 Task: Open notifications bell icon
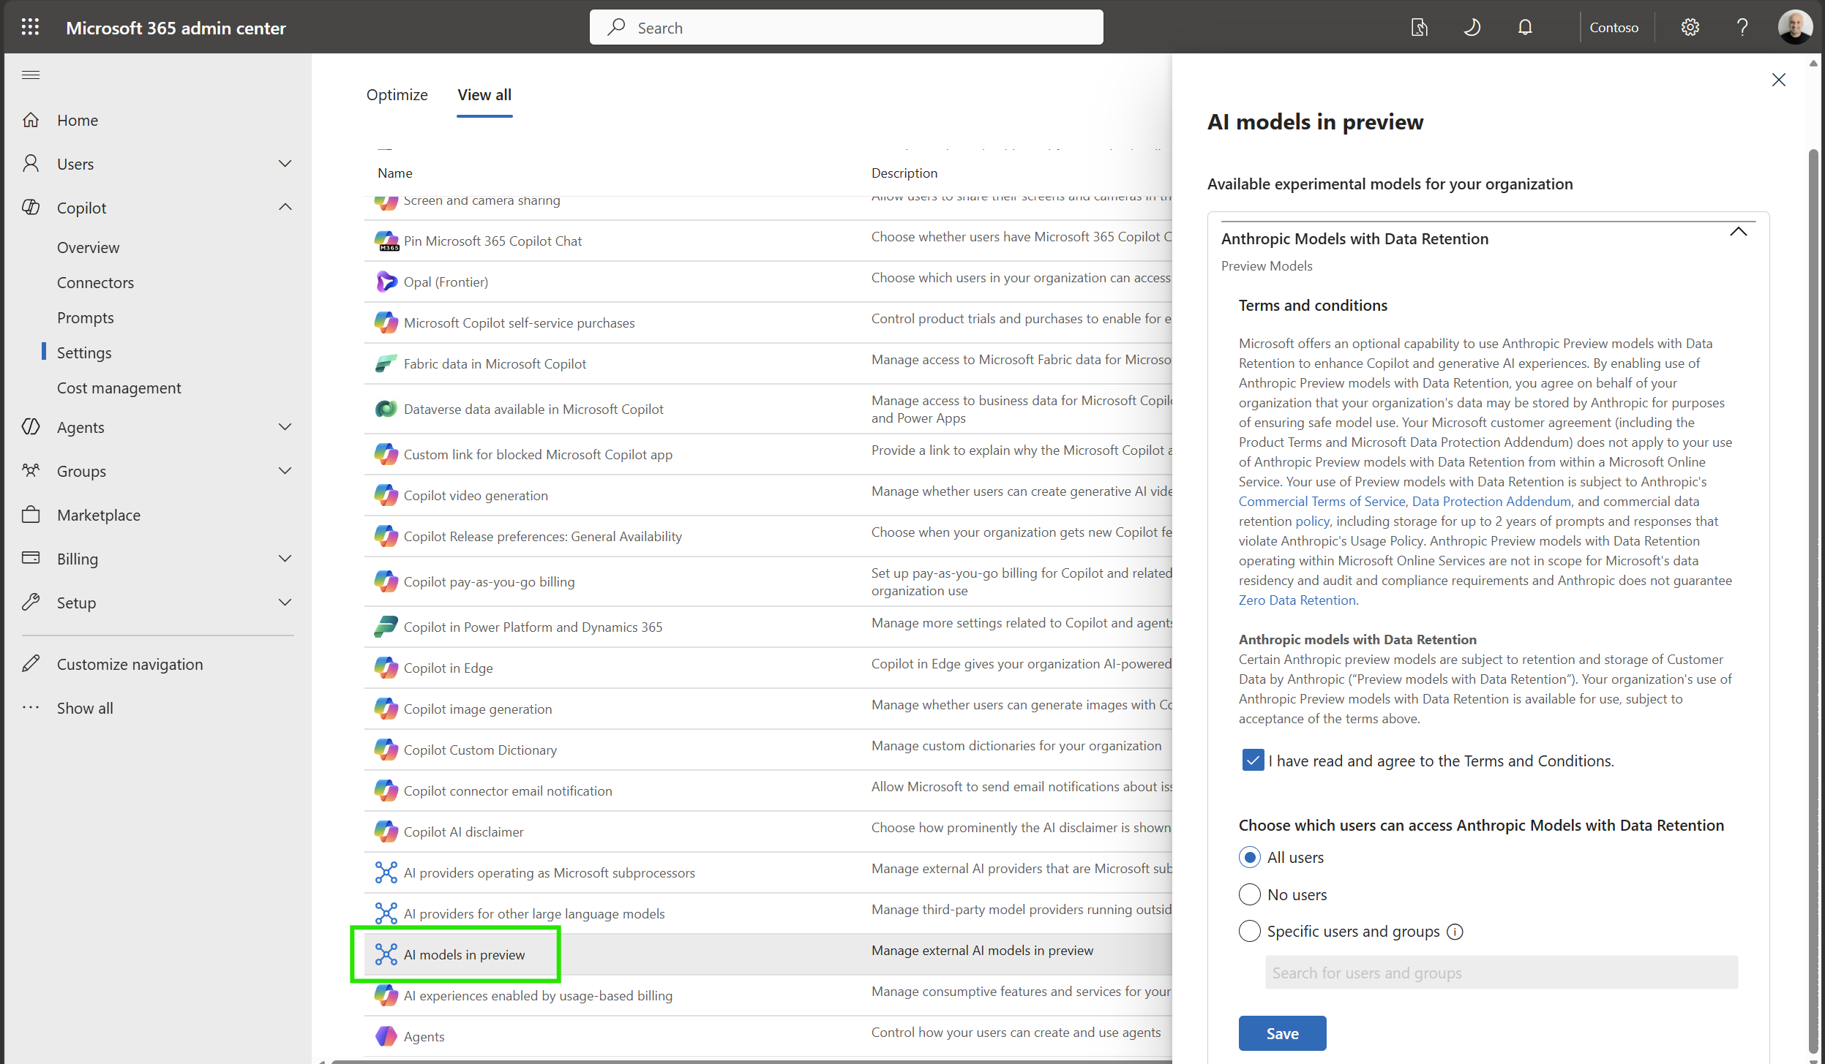pyautogui.click(x=1525, y=28)
